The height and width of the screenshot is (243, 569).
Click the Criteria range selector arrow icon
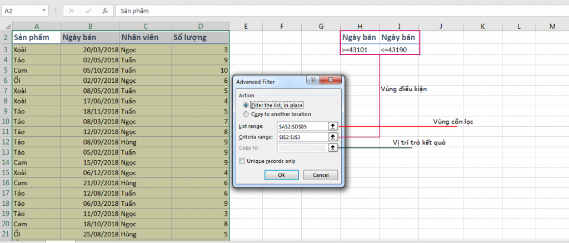(333, 137)
